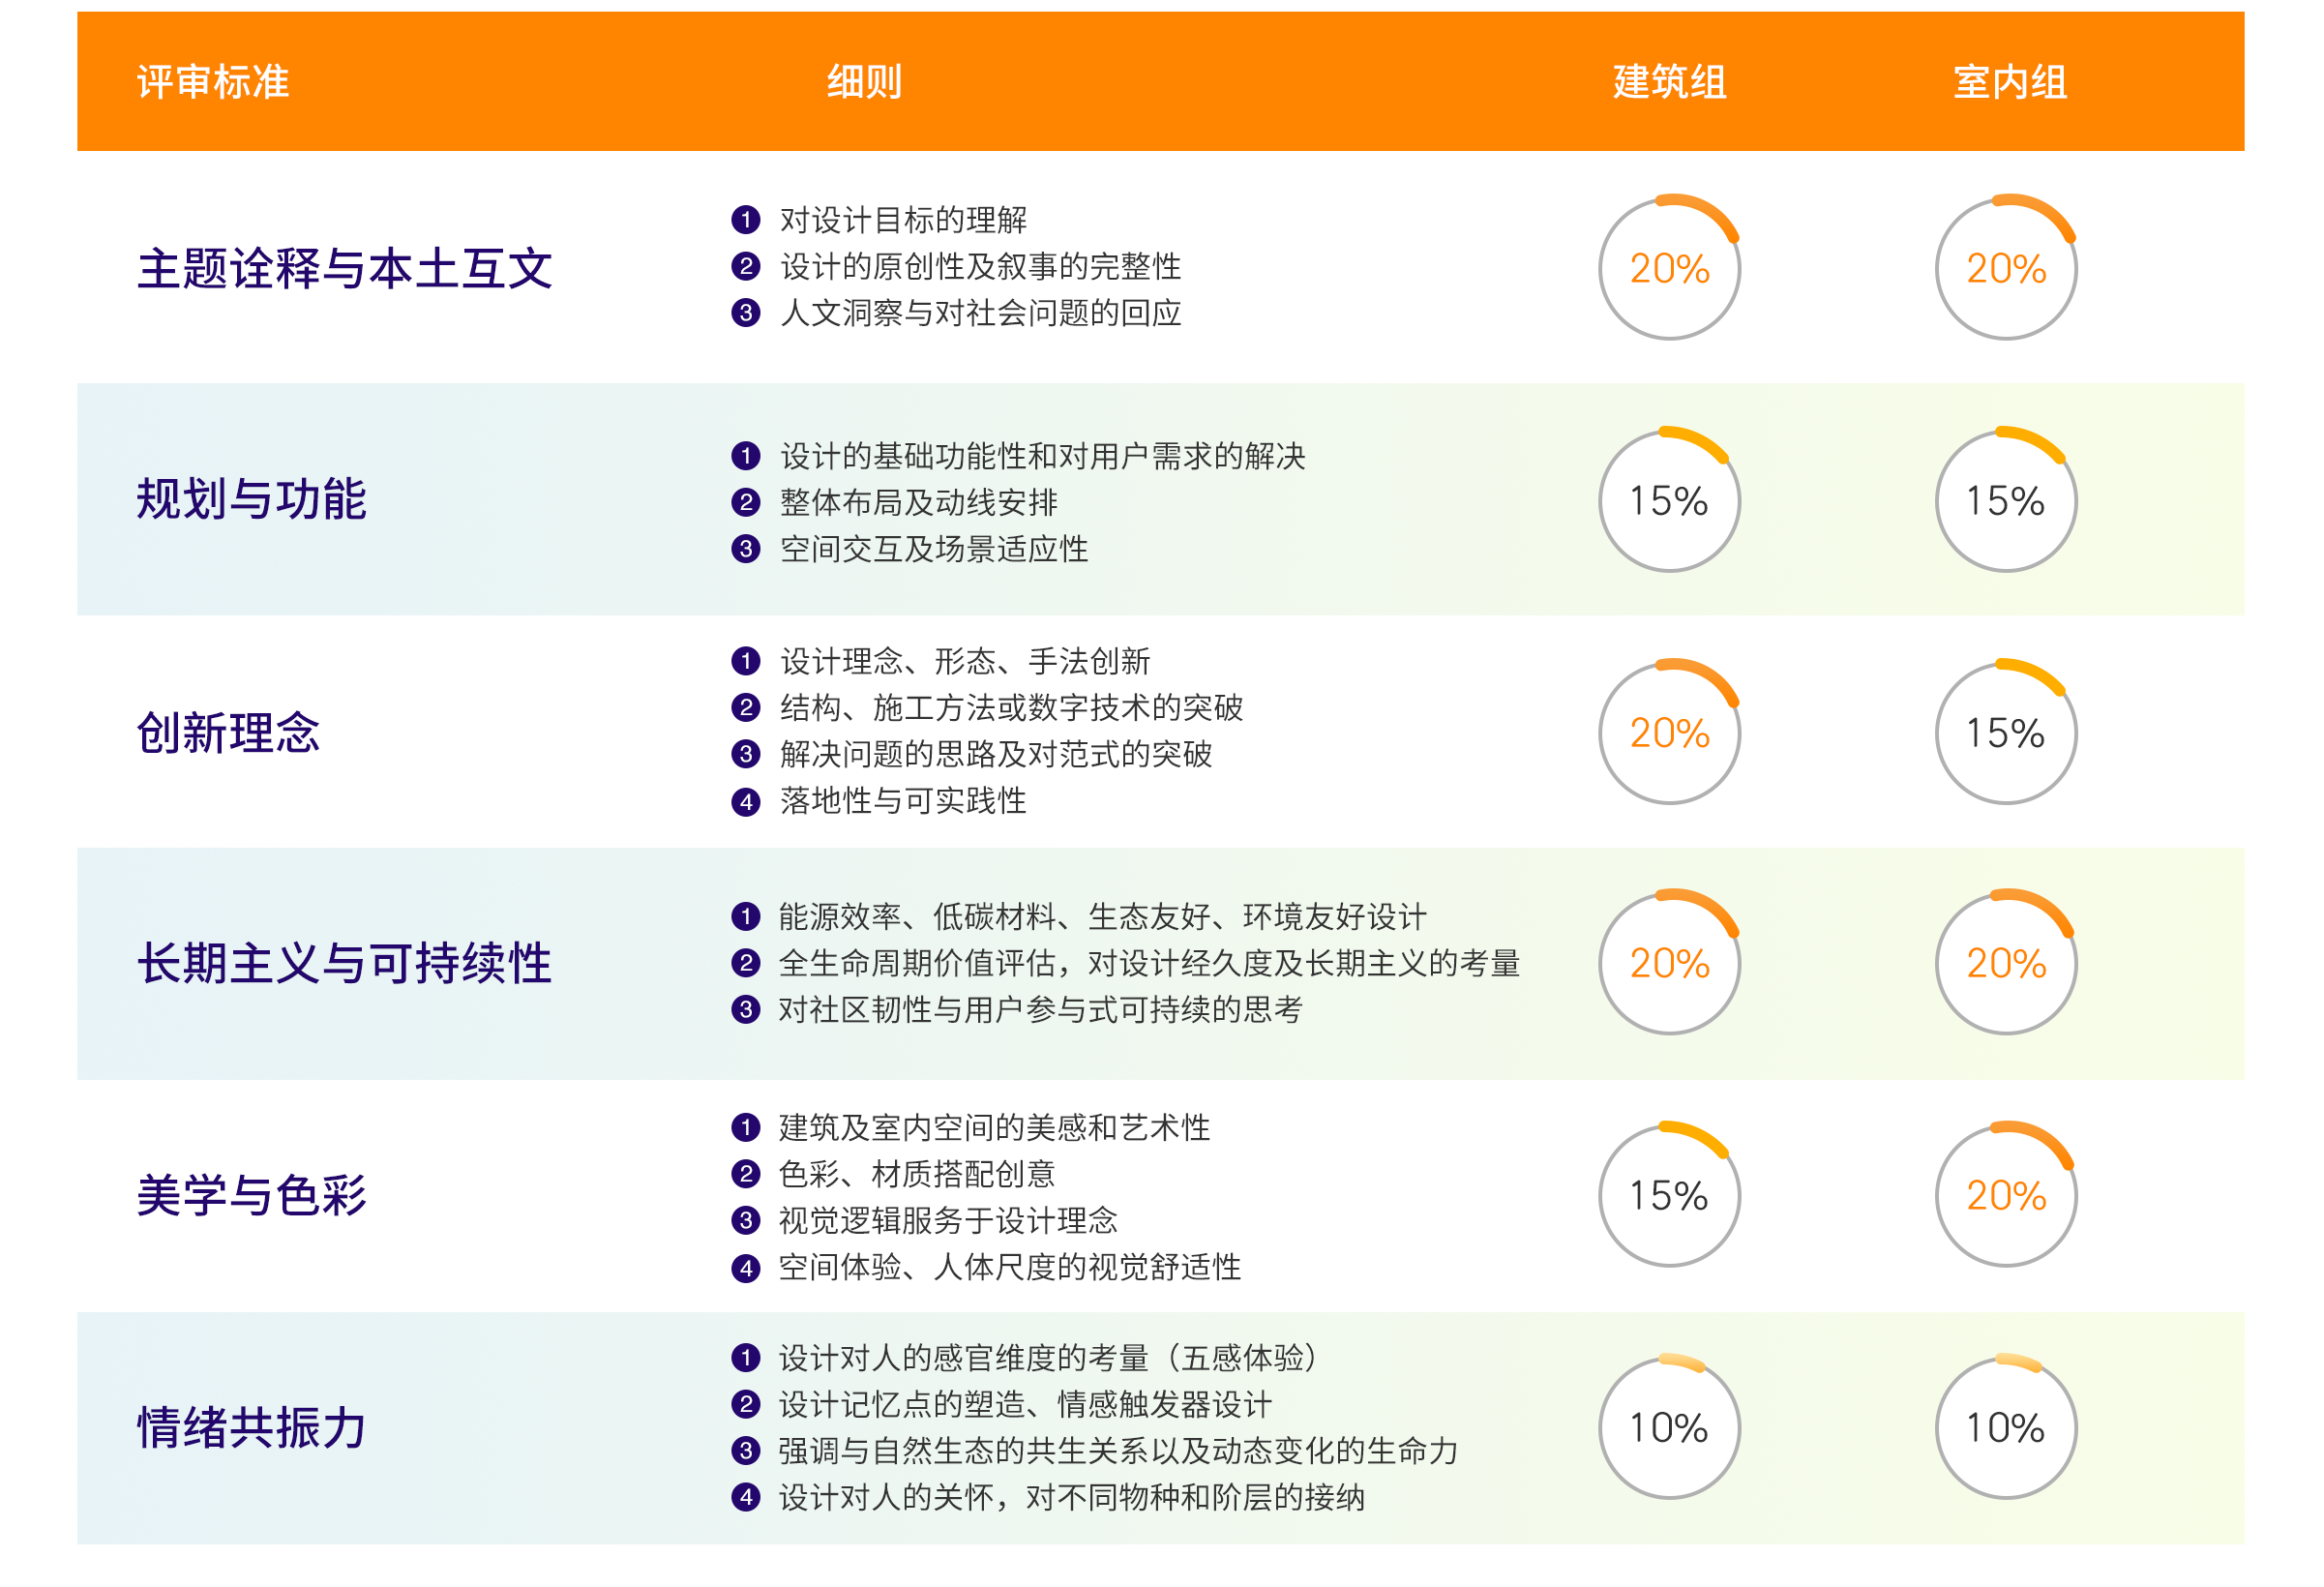Screen dimensions: 2324x1587
Task: Click the 长期主义与可持续性 heading
Action: tap(344, 963)
